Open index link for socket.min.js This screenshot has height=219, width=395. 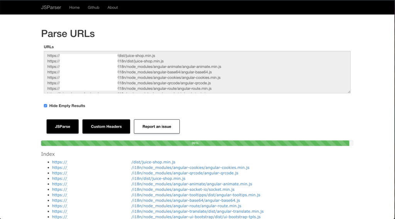coord(143,190)
